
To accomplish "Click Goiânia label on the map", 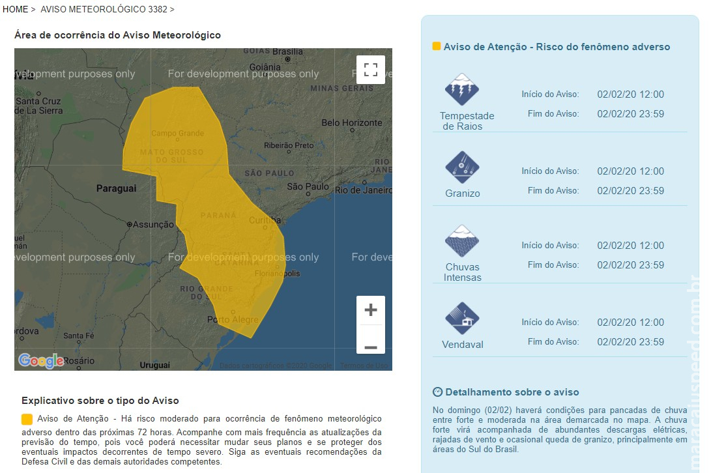I will pyautogui.click(x=265, y=67).
